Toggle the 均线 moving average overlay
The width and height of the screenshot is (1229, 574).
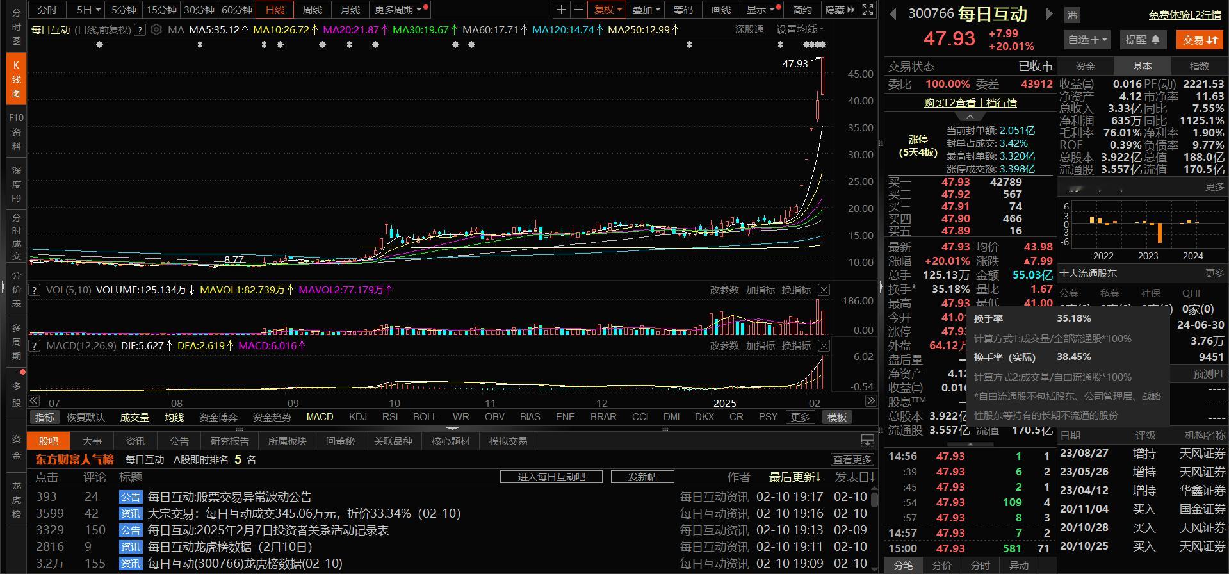(x=174, y=417)
